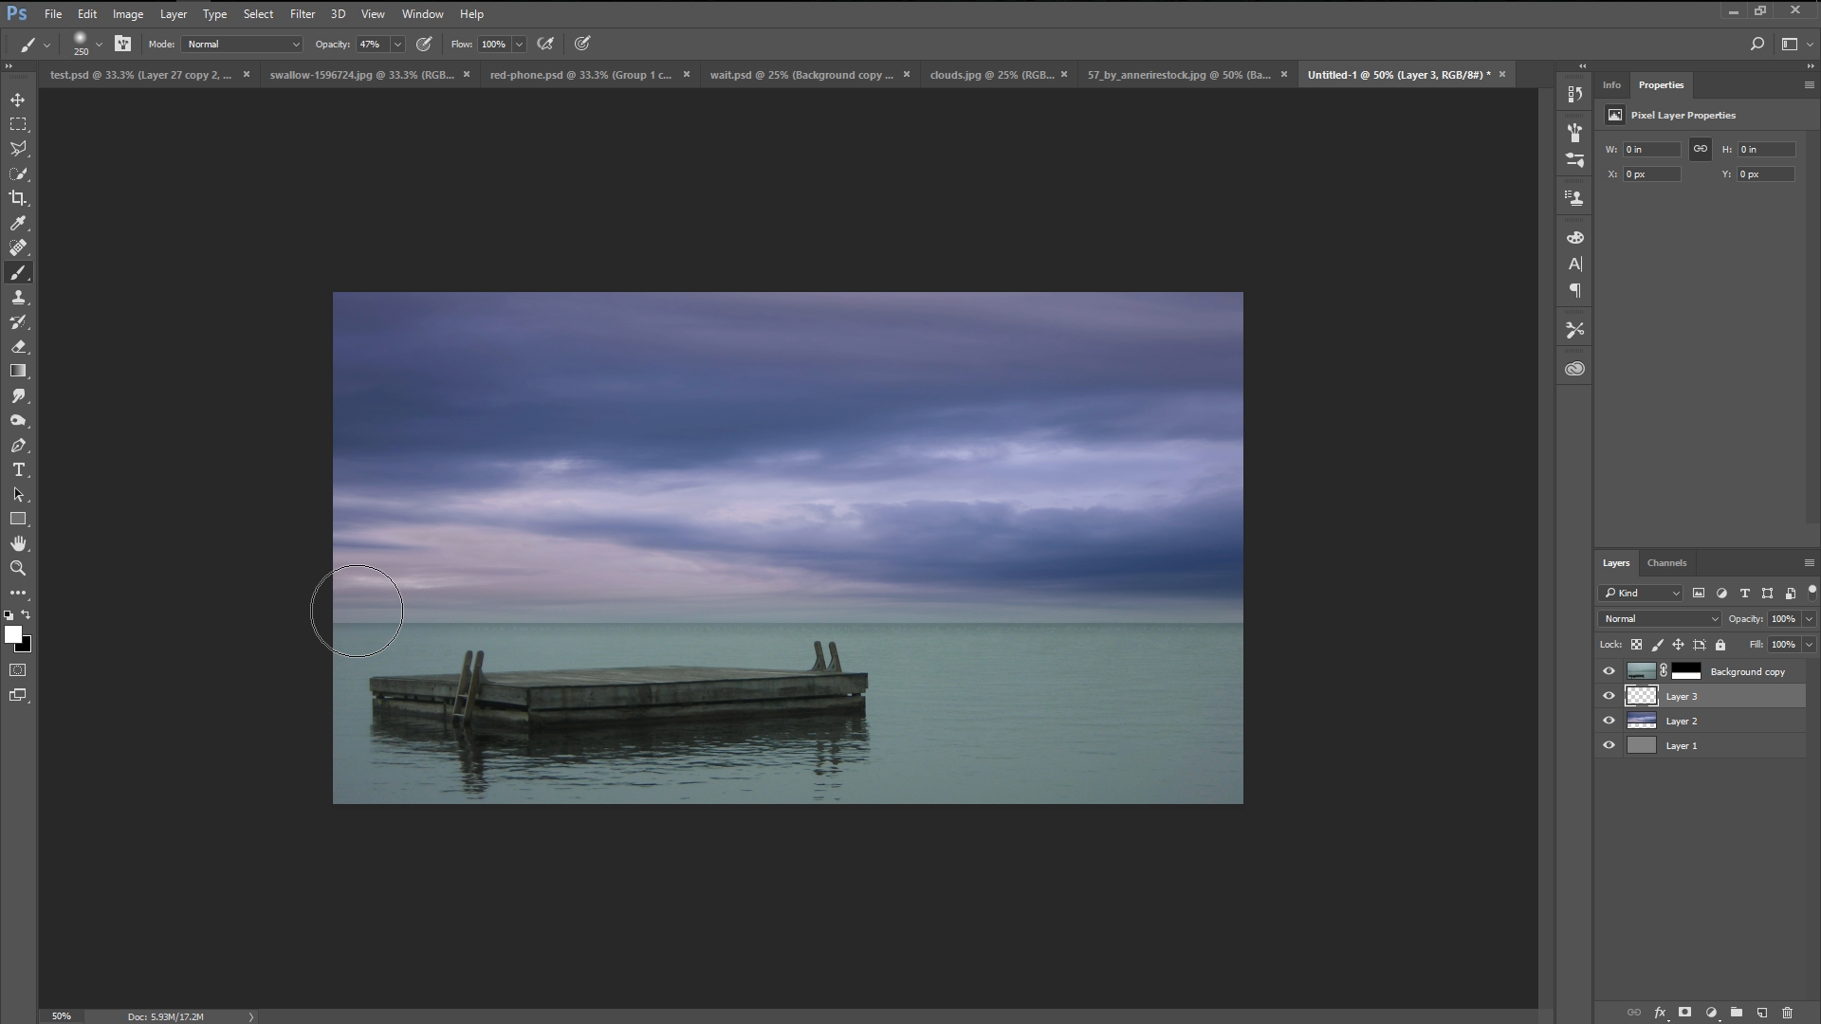The image size is (1821, 1024).
Task: Create a new adjustment layer
Action: (x=1711, y=1013)
